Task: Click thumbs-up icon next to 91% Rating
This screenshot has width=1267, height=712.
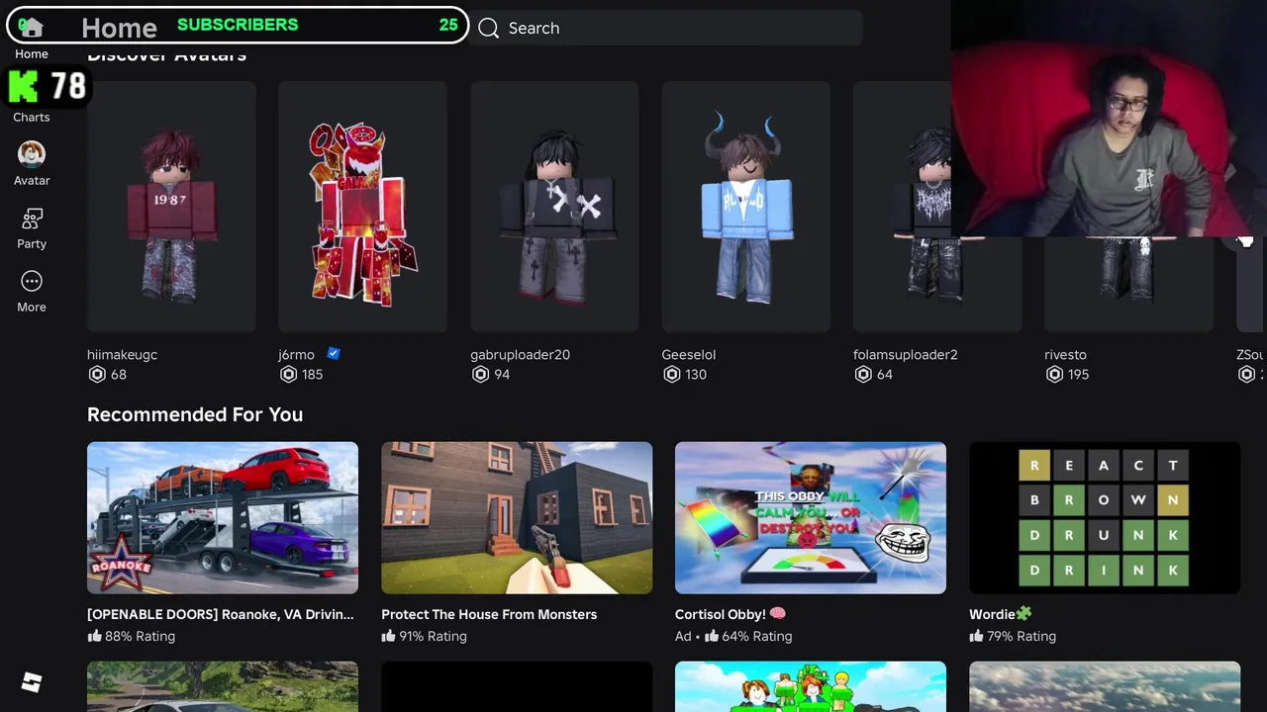Action: pyautogui.click(x=388, y=636)
